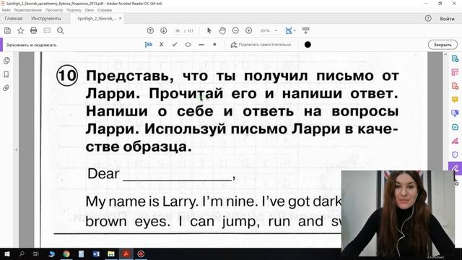This screenshot has height=260, width=462.
Task: Open the Редактирование menu
Action: pos(28,10)
